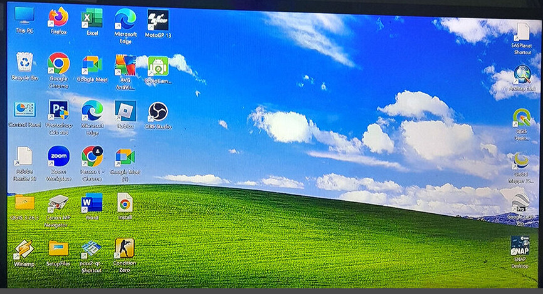Open Google Chrome from the desktop
Viewport: 543px width, 294px height.
(58, 63)
